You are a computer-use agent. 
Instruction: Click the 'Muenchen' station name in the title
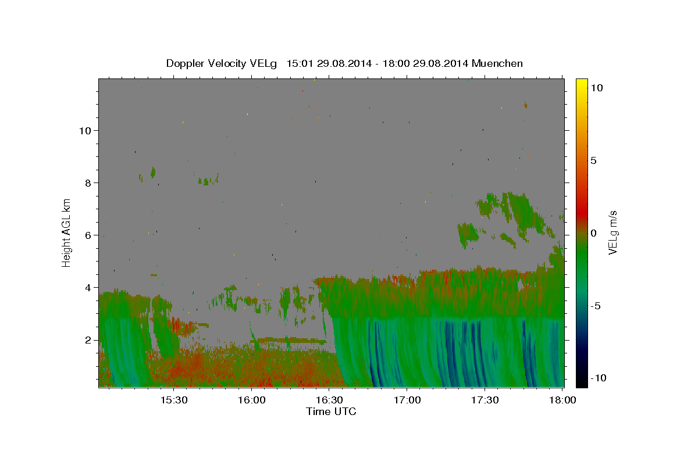pos(498,63)
